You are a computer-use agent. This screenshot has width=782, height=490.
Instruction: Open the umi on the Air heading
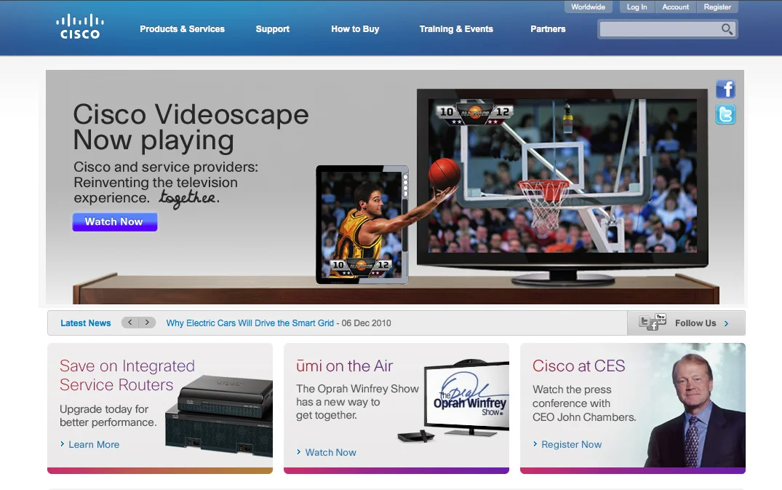click(x=344, y=365)
